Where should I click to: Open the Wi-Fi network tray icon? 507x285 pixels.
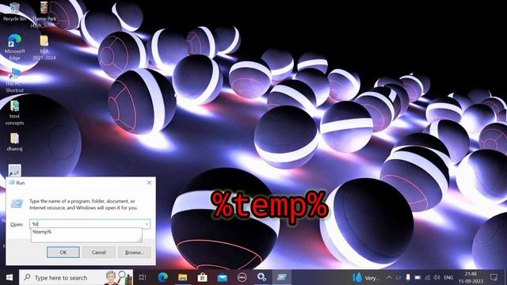point(428,278)
